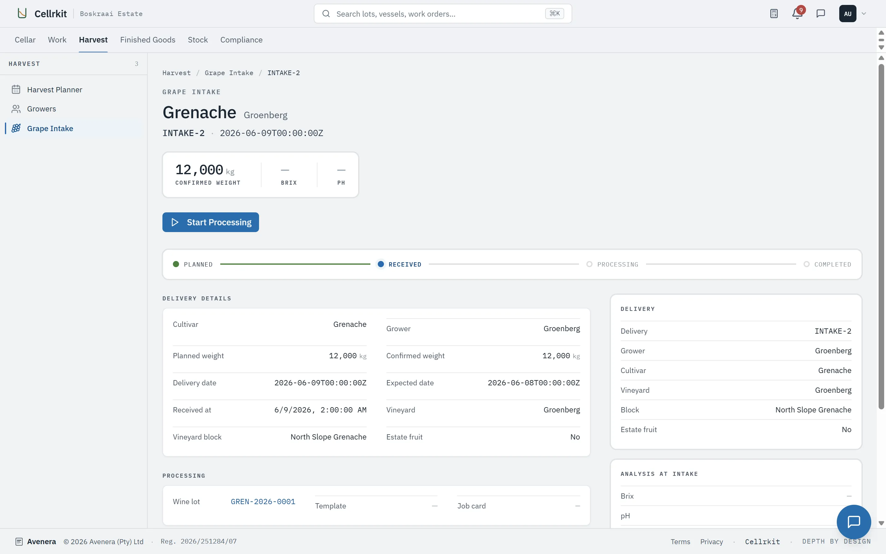The image size is (886, 554).
Task: Click North Slope Grenache in Vineyard block row
Action: point(329,437)
